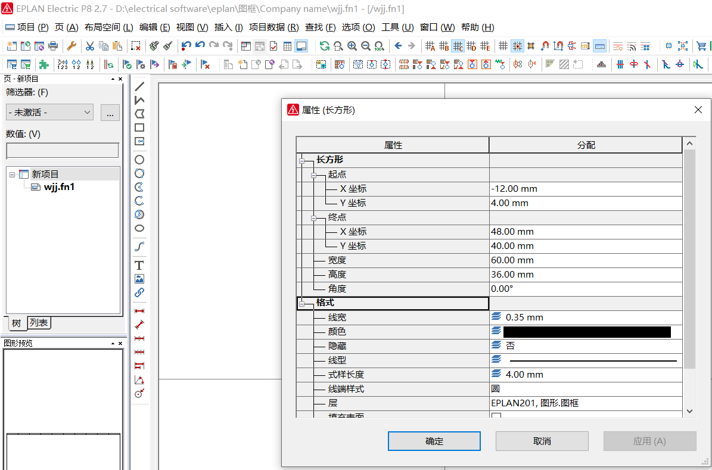Collapse the 新项目 tree node

(13, 175)
